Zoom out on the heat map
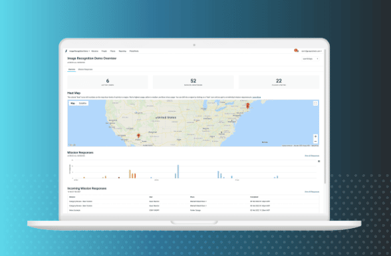The image size is (391, 256). pyautogui.click(x=315, y=142)
